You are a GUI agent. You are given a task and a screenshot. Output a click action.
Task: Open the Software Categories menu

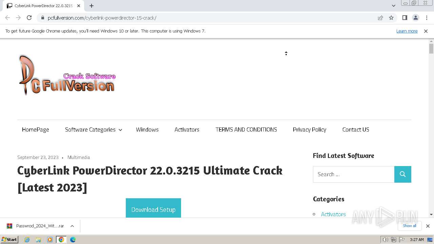tap(90, 129)
